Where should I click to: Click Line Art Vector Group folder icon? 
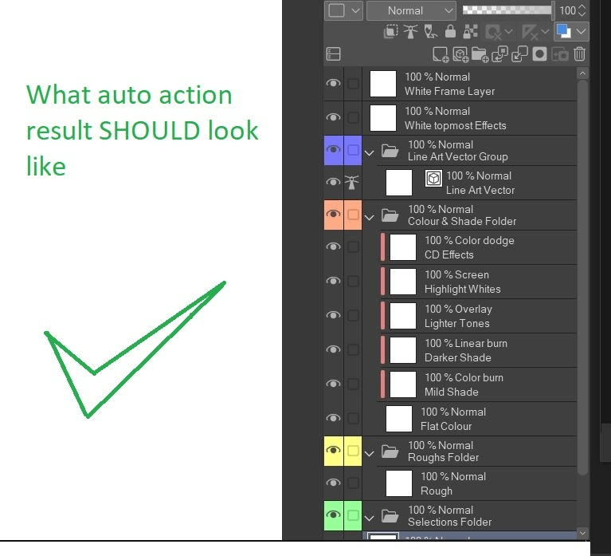coord(390,150)
